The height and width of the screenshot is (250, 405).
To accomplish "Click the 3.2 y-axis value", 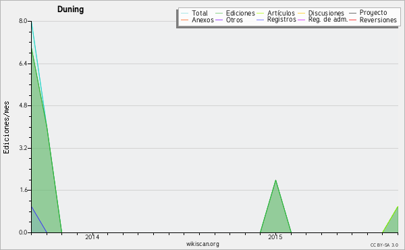I will 23,148.
